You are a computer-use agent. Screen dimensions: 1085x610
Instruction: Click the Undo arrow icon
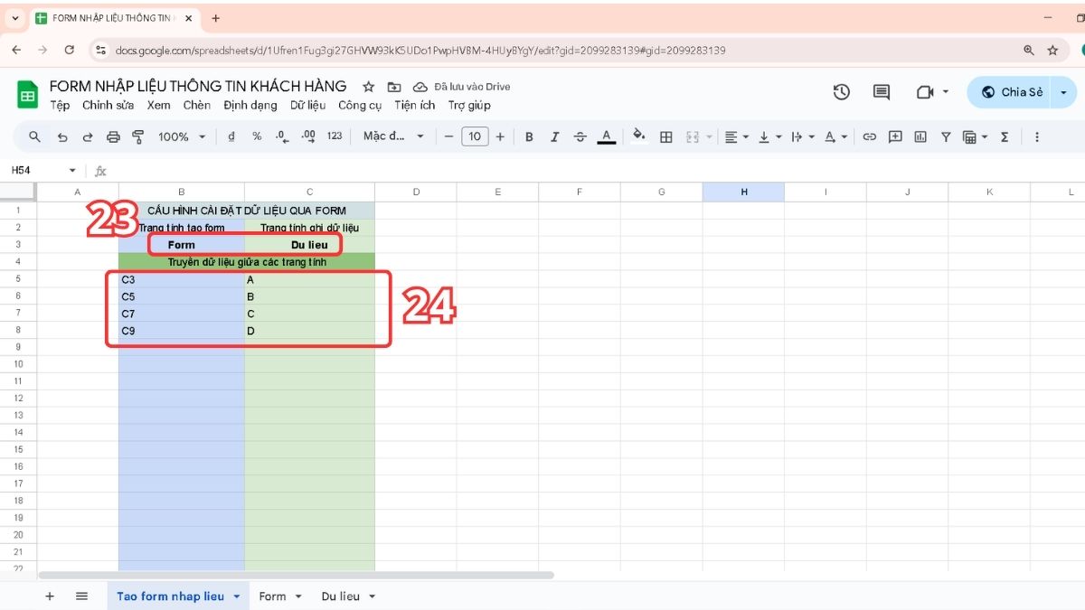(62, 136)
